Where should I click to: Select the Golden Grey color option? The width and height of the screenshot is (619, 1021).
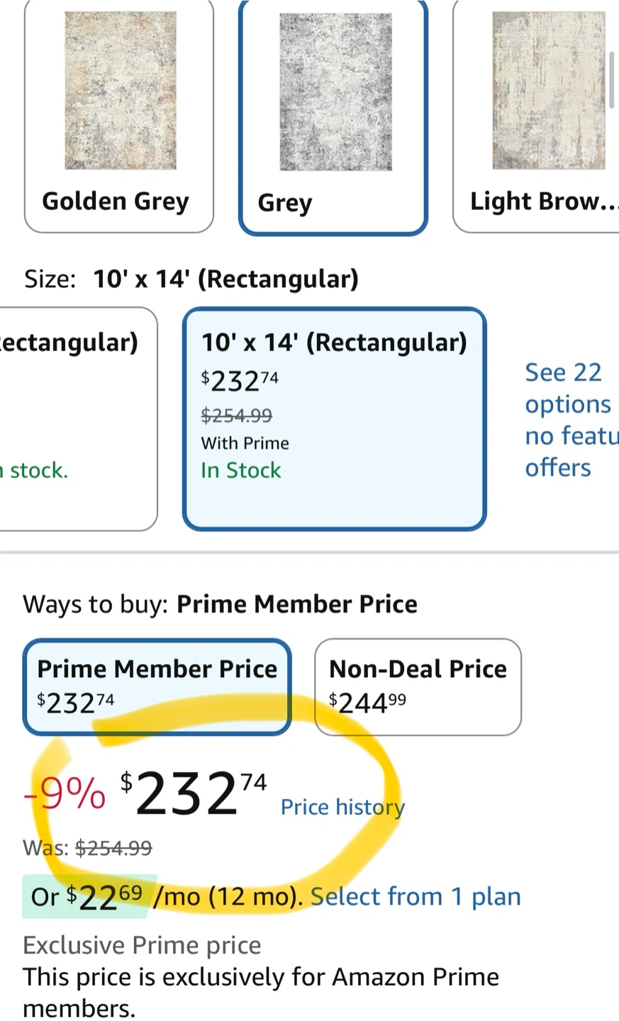point(119,116)
